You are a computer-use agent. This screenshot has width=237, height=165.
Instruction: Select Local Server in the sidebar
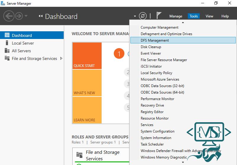tap(32, 43)
